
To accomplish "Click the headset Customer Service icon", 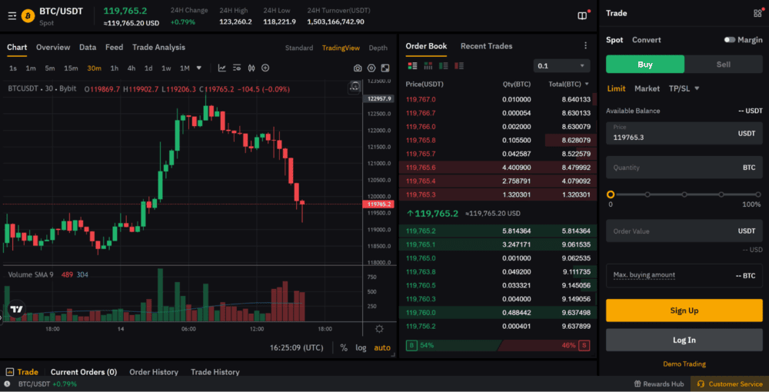I will tap(701, 384).
